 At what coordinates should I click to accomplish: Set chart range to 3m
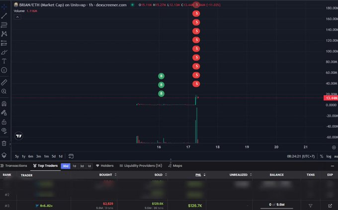pyautogui.click(x=39, y=156)
